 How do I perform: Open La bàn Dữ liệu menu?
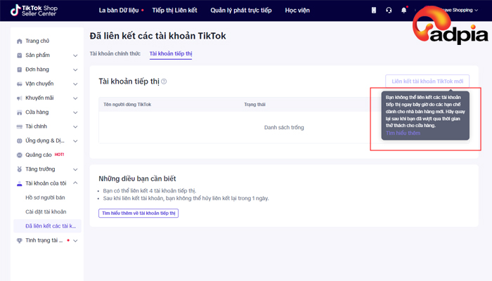pos(119,11)
